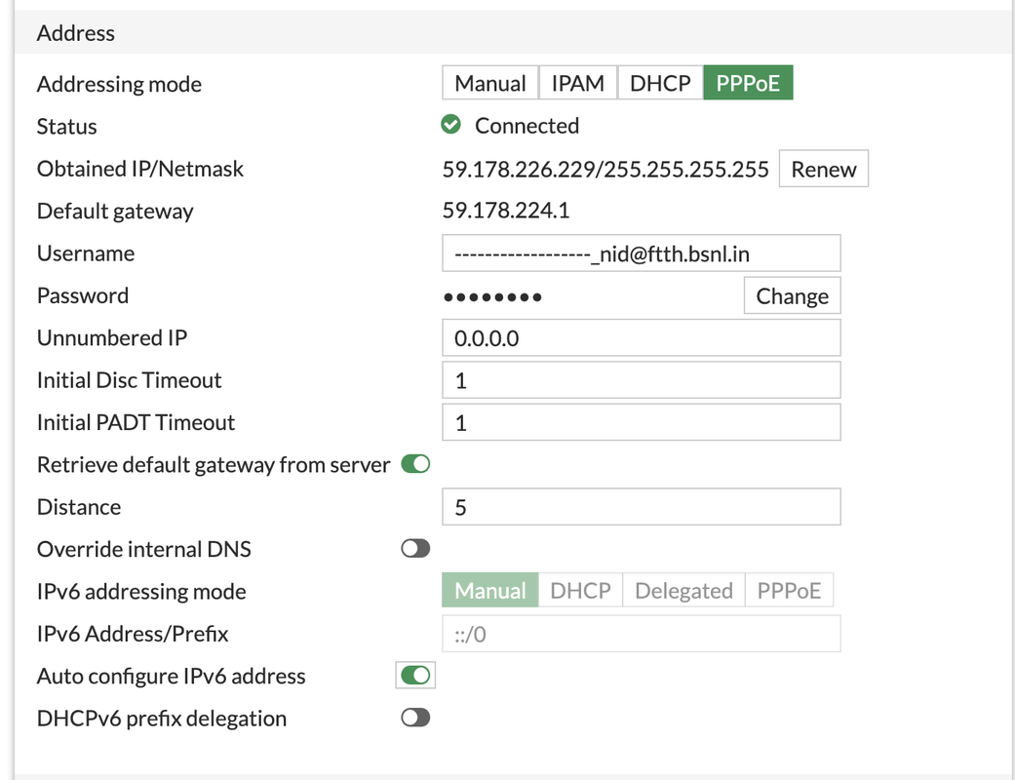Click Change password button
This screenshot has width=1015, height=780.
(x=792, y=296)
